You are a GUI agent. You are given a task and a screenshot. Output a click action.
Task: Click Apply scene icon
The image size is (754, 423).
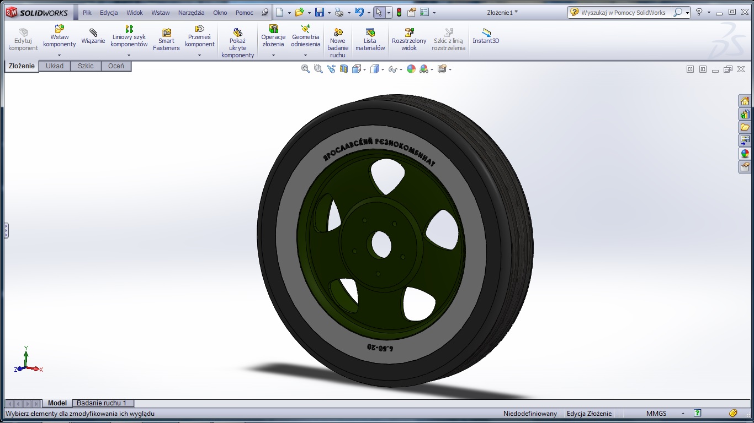(x=424, y=69)
